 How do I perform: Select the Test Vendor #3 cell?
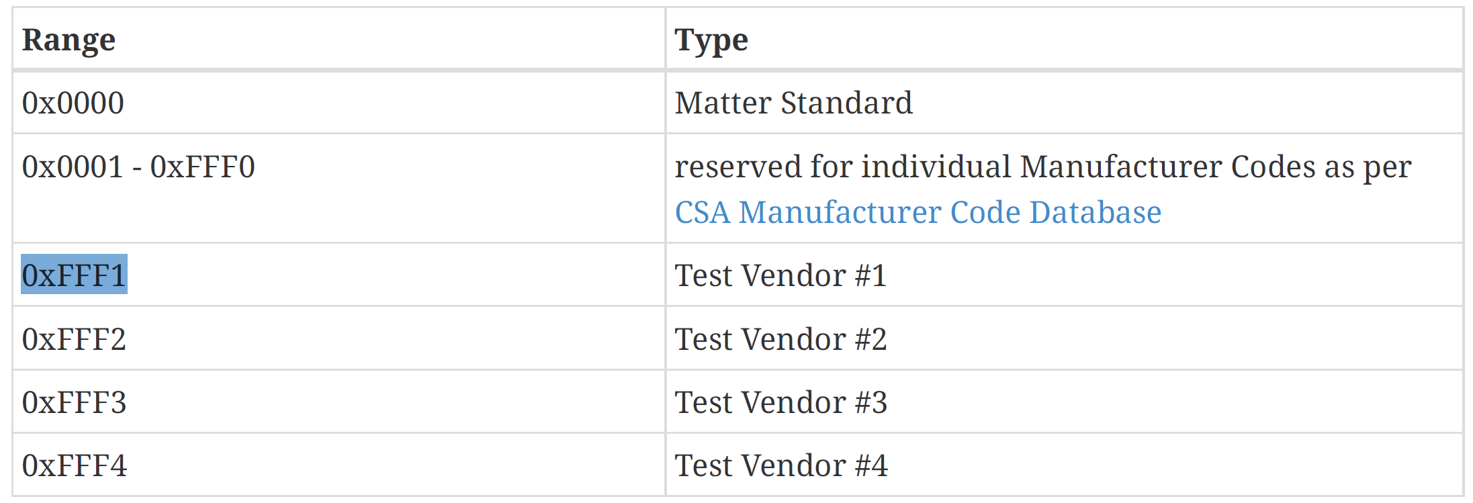(x=780, y=402)
